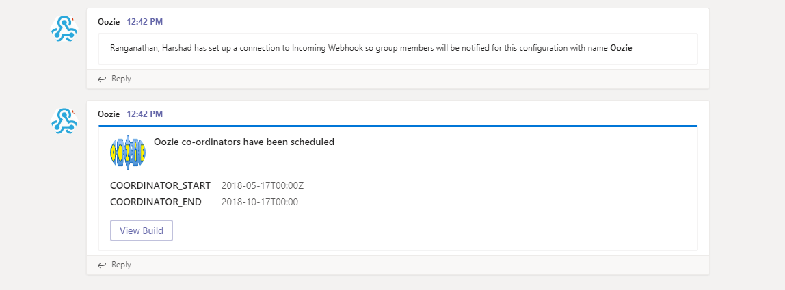
Task: Click the bold Oozie name ending the first message
Action: [x=622, y=48]
